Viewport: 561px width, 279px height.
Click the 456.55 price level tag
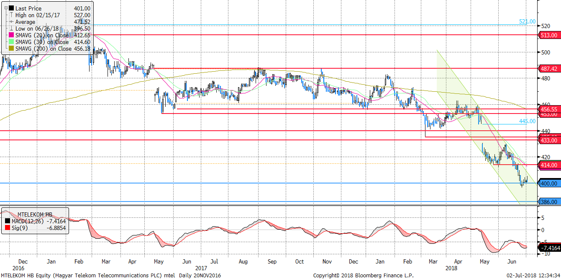(549, 108)
